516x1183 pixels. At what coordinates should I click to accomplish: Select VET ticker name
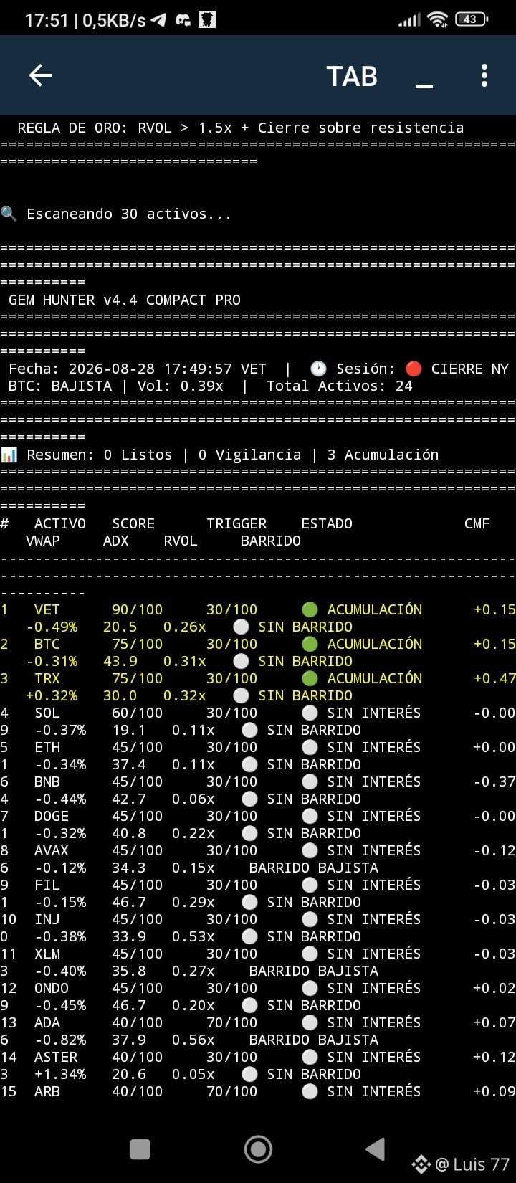(47, 609)
